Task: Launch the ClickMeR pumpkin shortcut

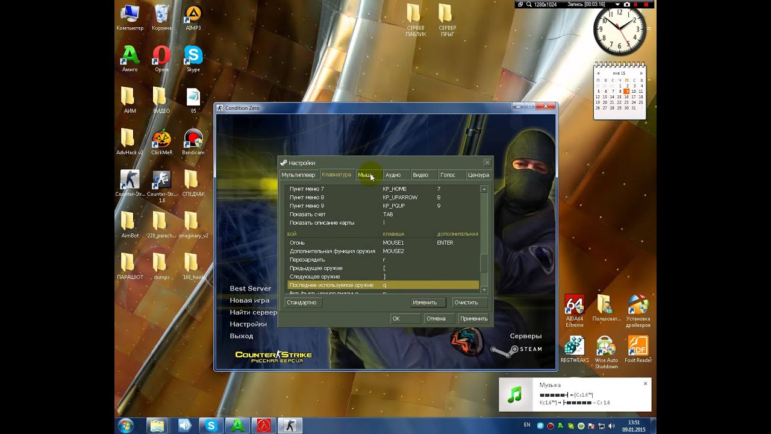Action: pos(161,142)
